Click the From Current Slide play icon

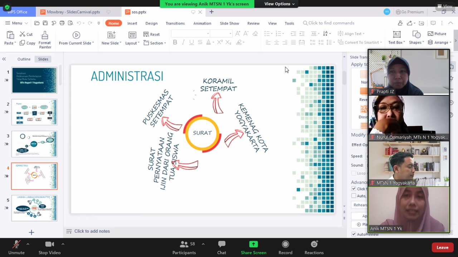(x=76, y=35)
